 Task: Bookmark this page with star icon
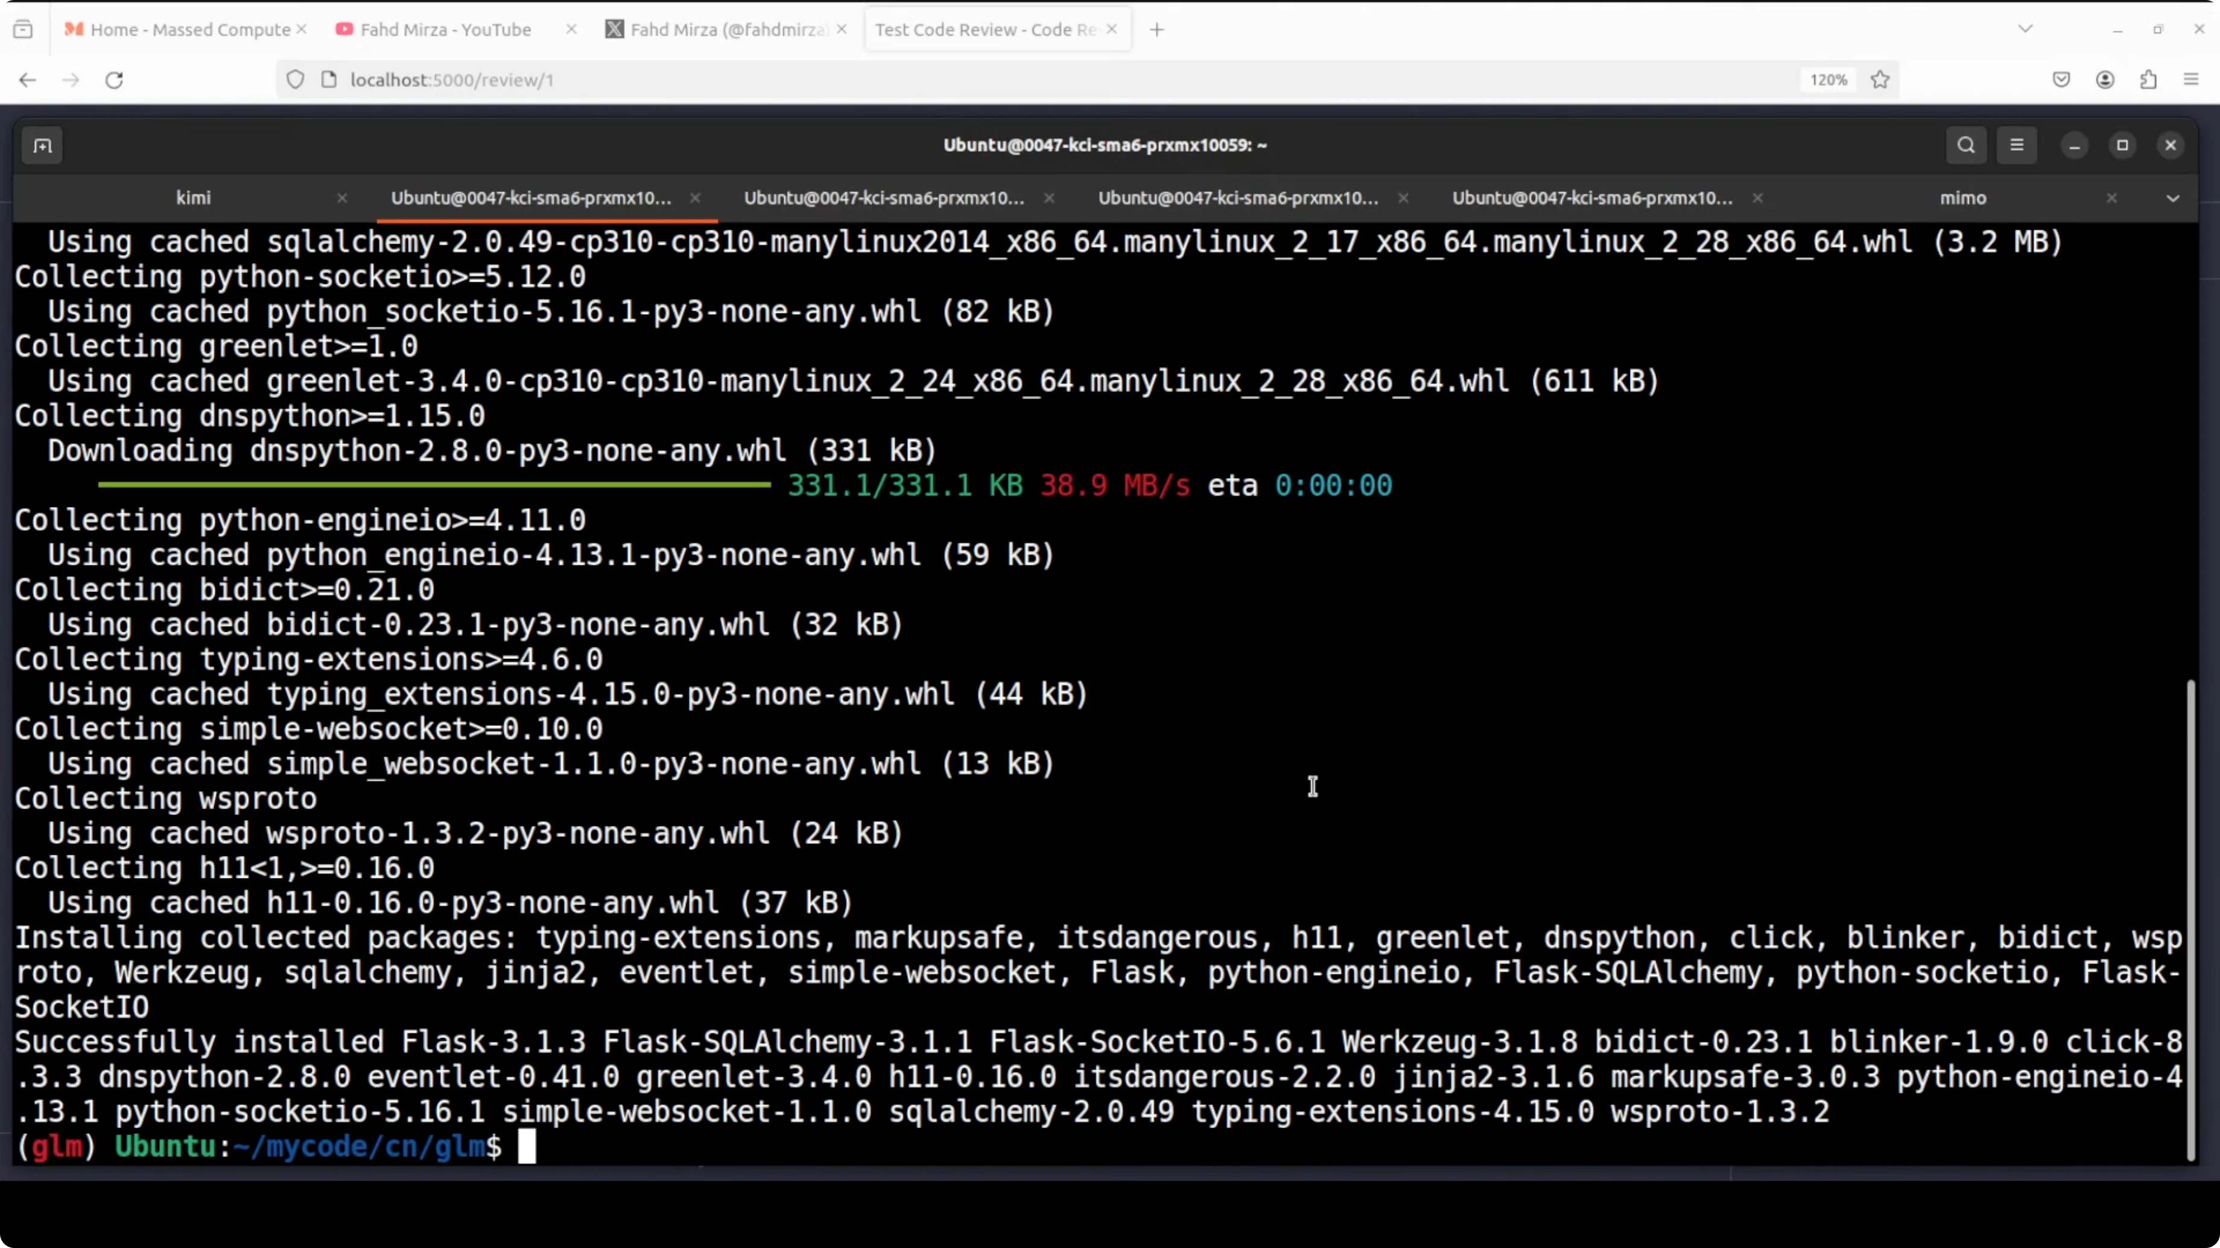[x=1880, y=80]
